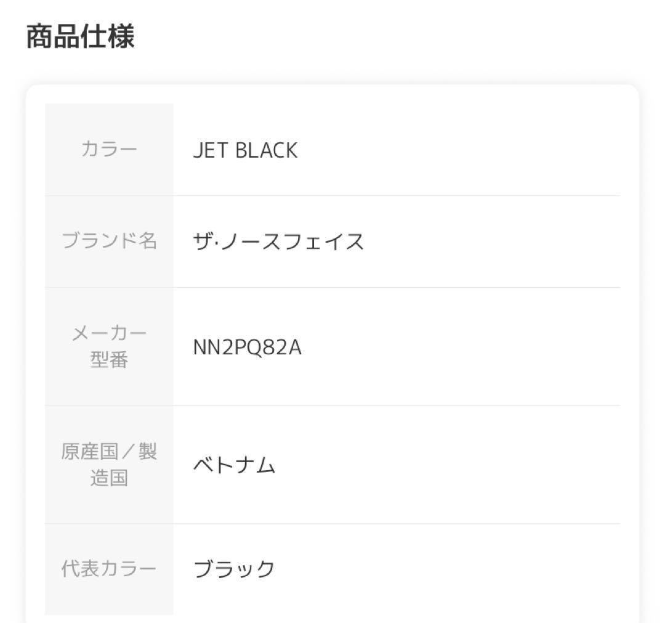The height and width of the screenshot is (623, 665).
Task: Select the model number NN2PQ82A
Action: 247,348
